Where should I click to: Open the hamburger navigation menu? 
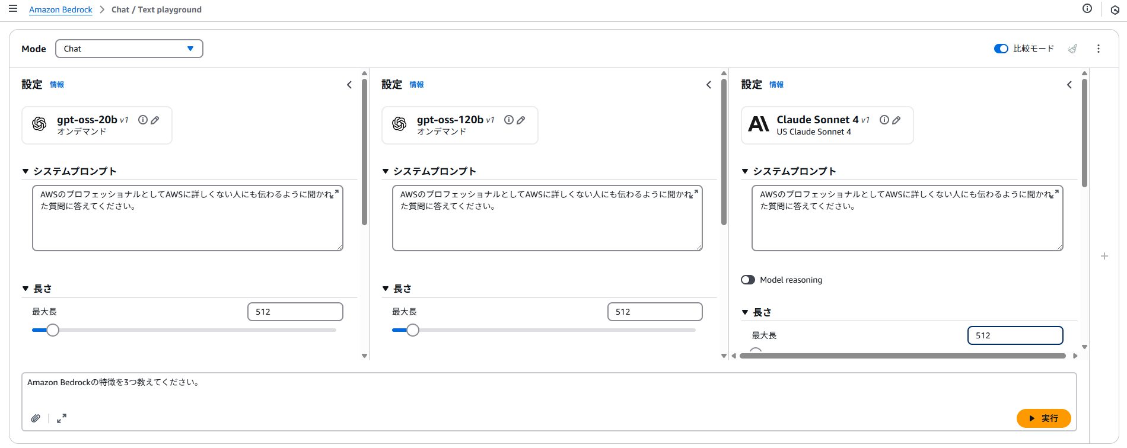click(x=13, y=9)
